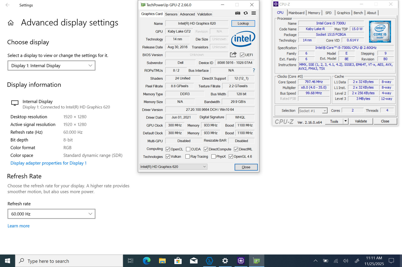The height and width of the screenshot is (267, 402).
Task: Toggle the PhysX checkbox
Action: coord(213,157)
